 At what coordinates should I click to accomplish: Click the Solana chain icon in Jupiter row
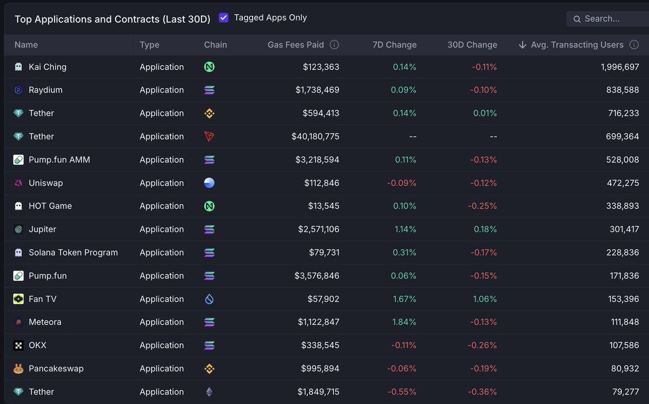209,229
